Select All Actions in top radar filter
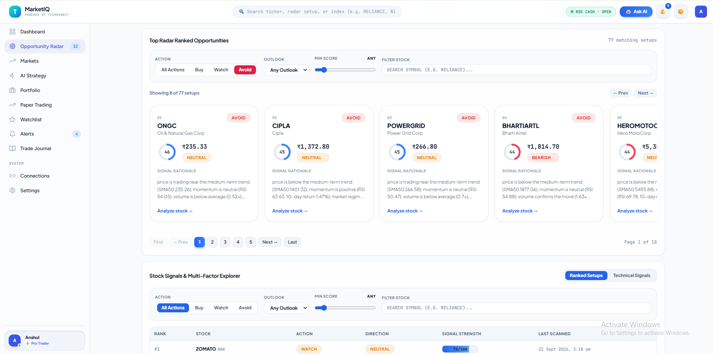 pos(173,70)
